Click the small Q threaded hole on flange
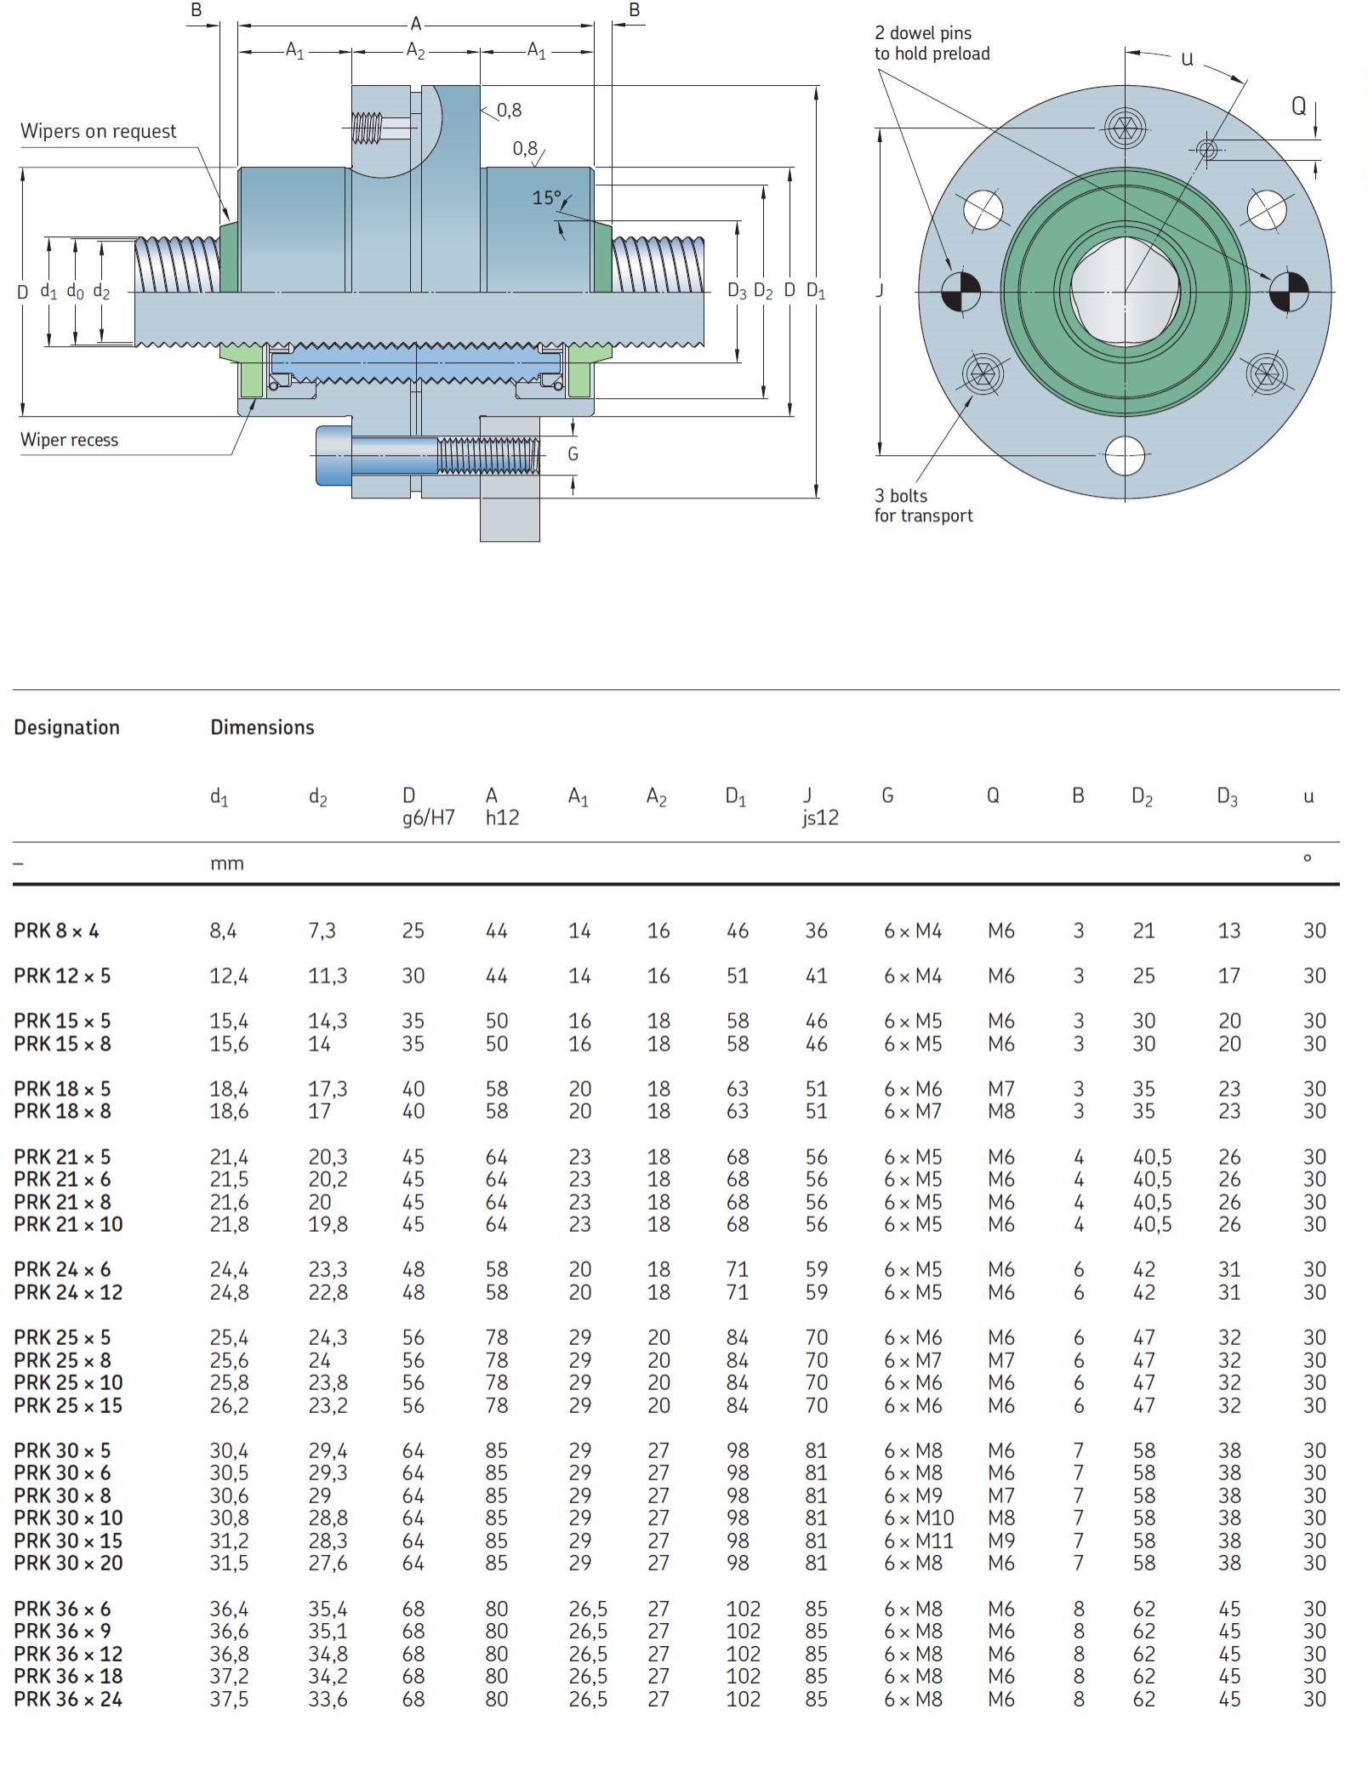The width and height of the screenshot is (1368, 1766). click(x=1207, y=150)
